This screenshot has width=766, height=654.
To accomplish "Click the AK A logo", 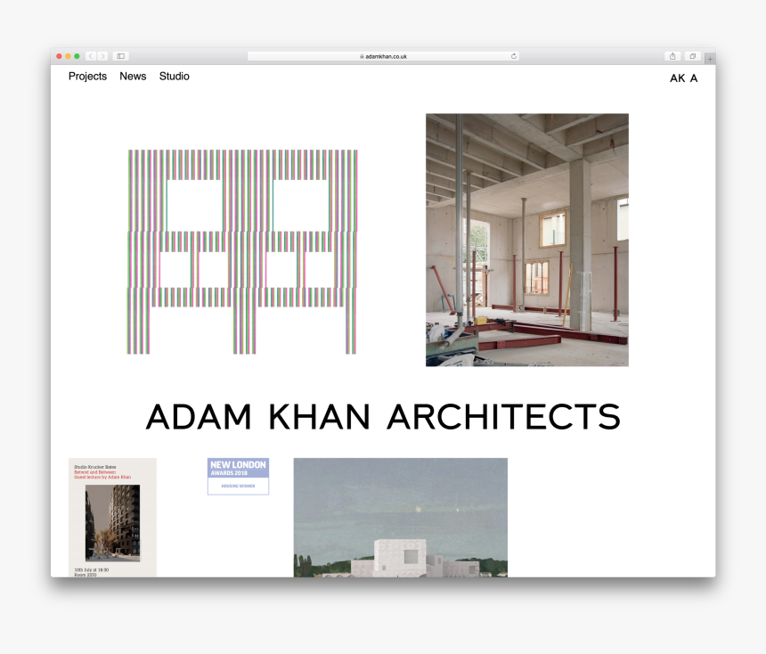I will [683, 78].
